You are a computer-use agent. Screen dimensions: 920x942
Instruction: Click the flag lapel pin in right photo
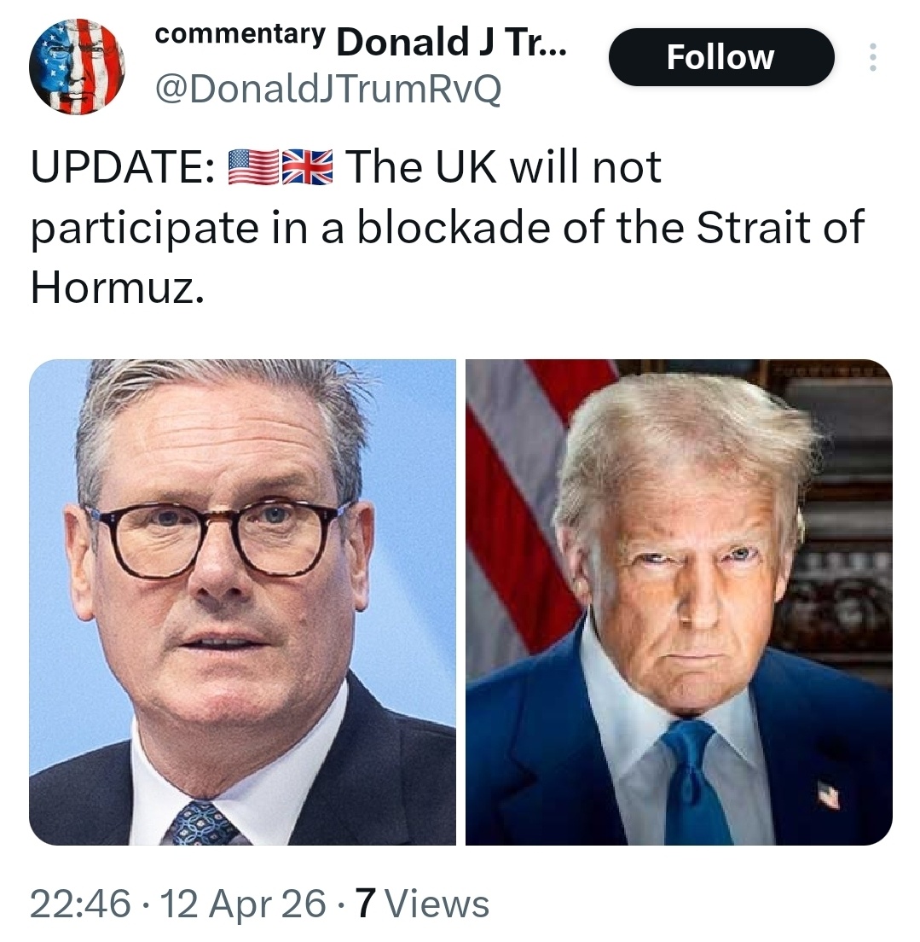(829, 793)
